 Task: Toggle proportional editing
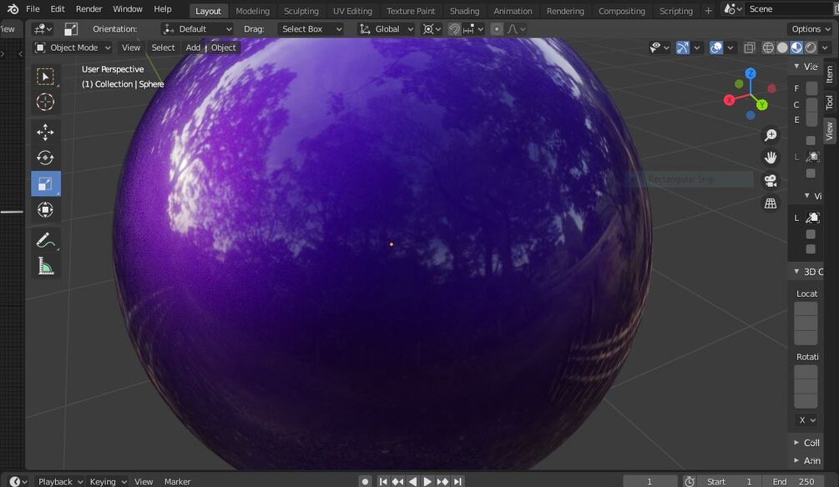click(x=497, y=29)
